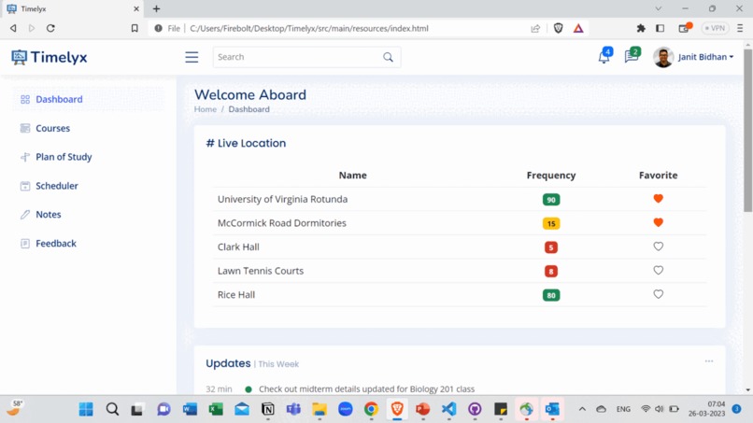Click the Name column header
The image size is (753, 423).
(352, 176)
